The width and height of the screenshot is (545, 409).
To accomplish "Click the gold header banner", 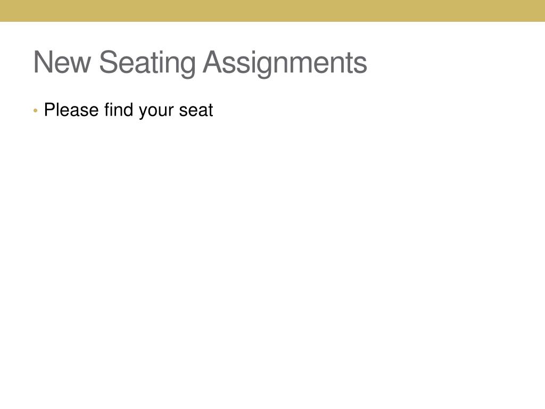I will click(x=272, y=11).
